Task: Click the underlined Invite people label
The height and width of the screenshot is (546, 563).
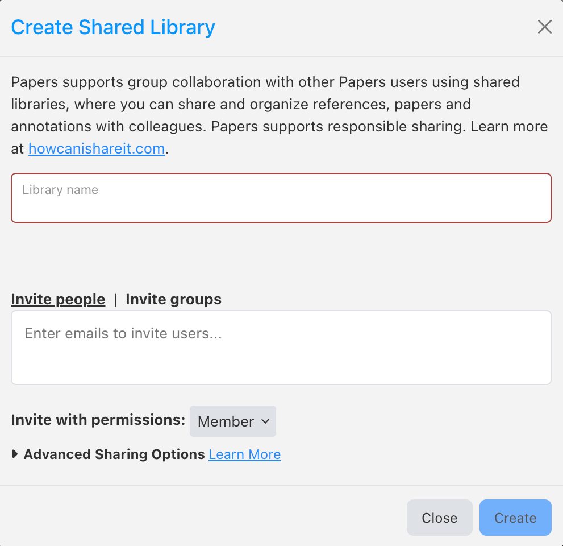Action: tap(58, 299)
